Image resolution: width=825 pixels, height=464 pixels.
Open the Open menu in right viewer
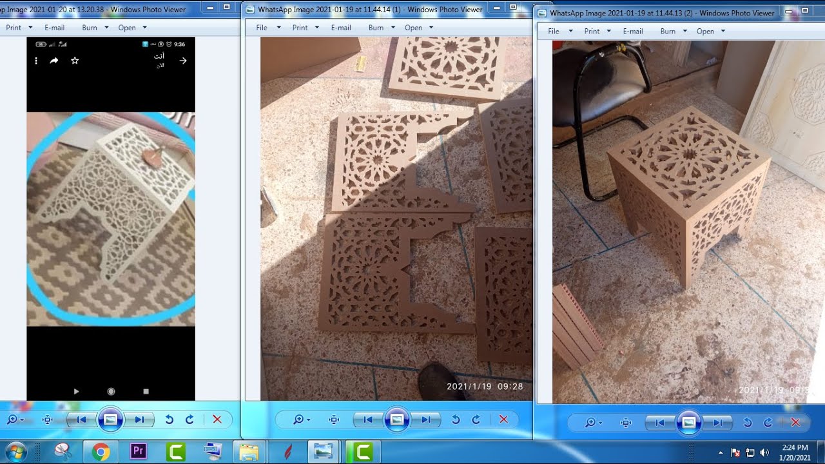click(710, 32)
